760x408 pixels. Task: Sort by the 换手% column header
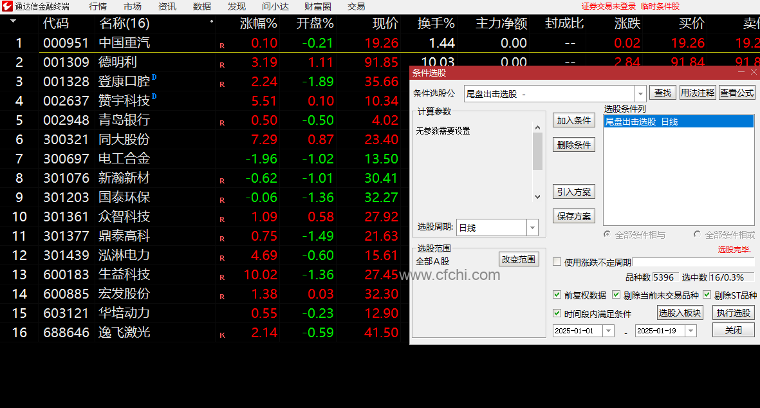click(436, 23)
